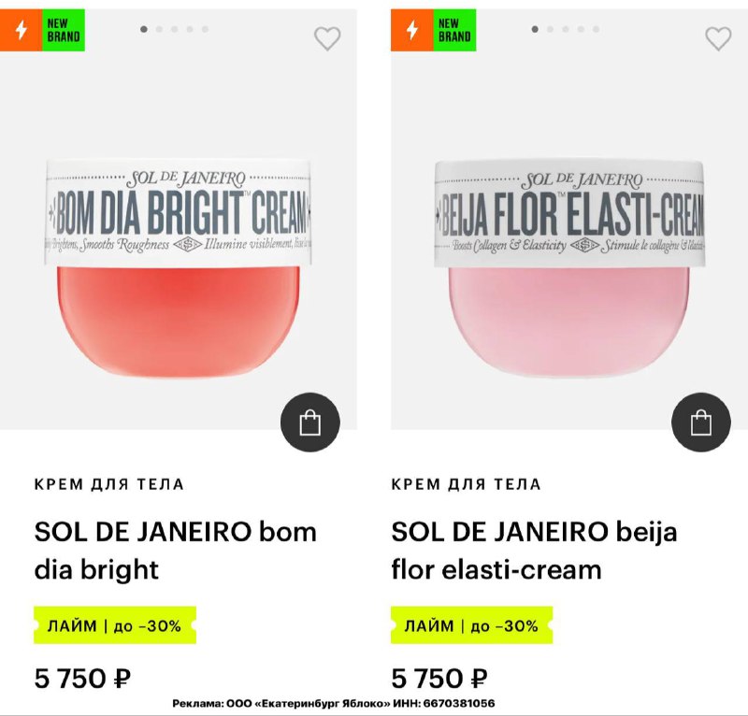Select first image dot on left product
This screenshot has width=748, height=716.
click(x=144, y=29)
